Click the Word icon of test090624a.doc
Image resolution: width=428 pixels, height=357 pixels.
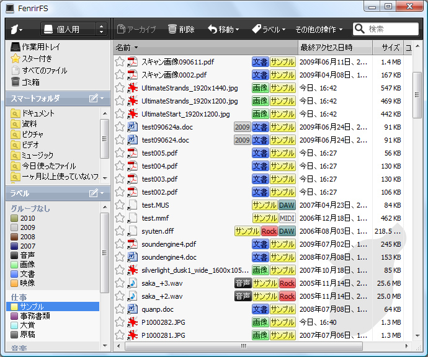click(132, 127)
